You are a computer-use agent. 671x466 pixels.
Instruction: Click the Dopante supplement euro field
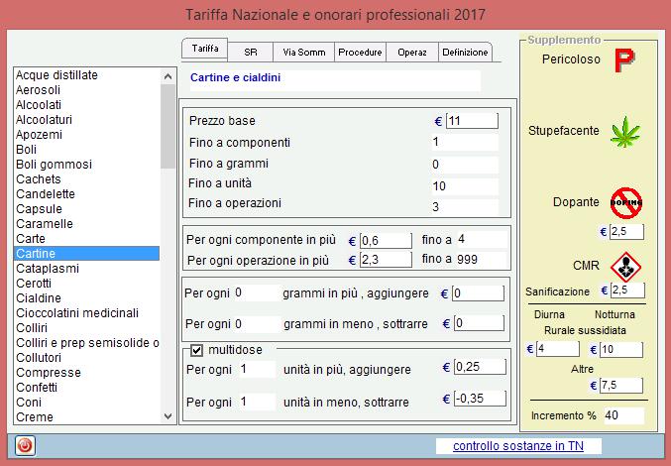click(627, 231)
